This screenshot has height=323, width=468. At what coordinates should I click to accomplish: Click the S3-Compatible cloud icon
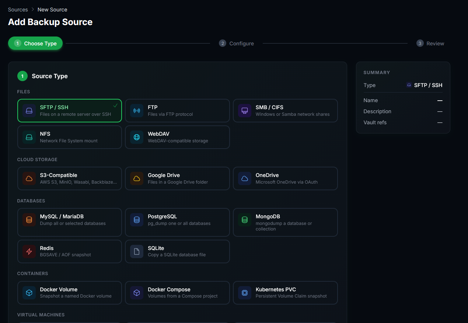29,178
